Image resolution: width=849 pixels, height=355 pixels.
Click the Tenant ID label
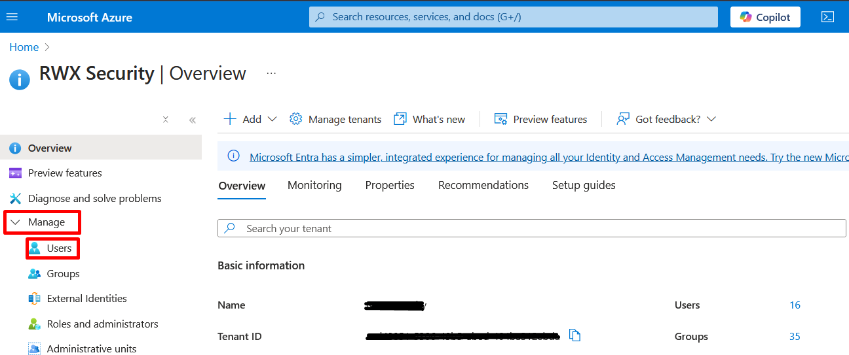coord(239,336)
